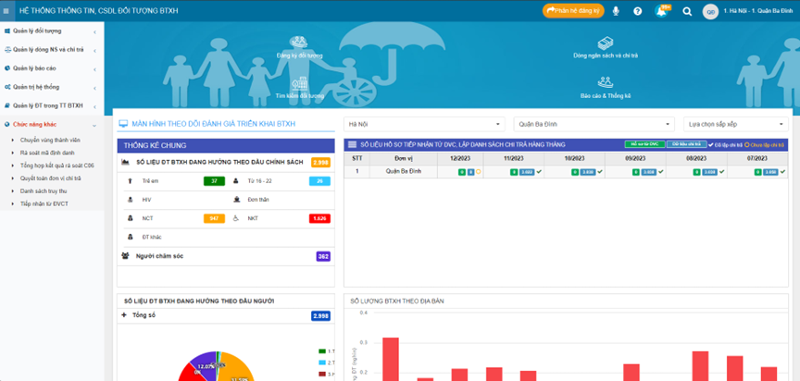Open notifications bell icon
The image size is (800, 381).
[x=661, y=11]
